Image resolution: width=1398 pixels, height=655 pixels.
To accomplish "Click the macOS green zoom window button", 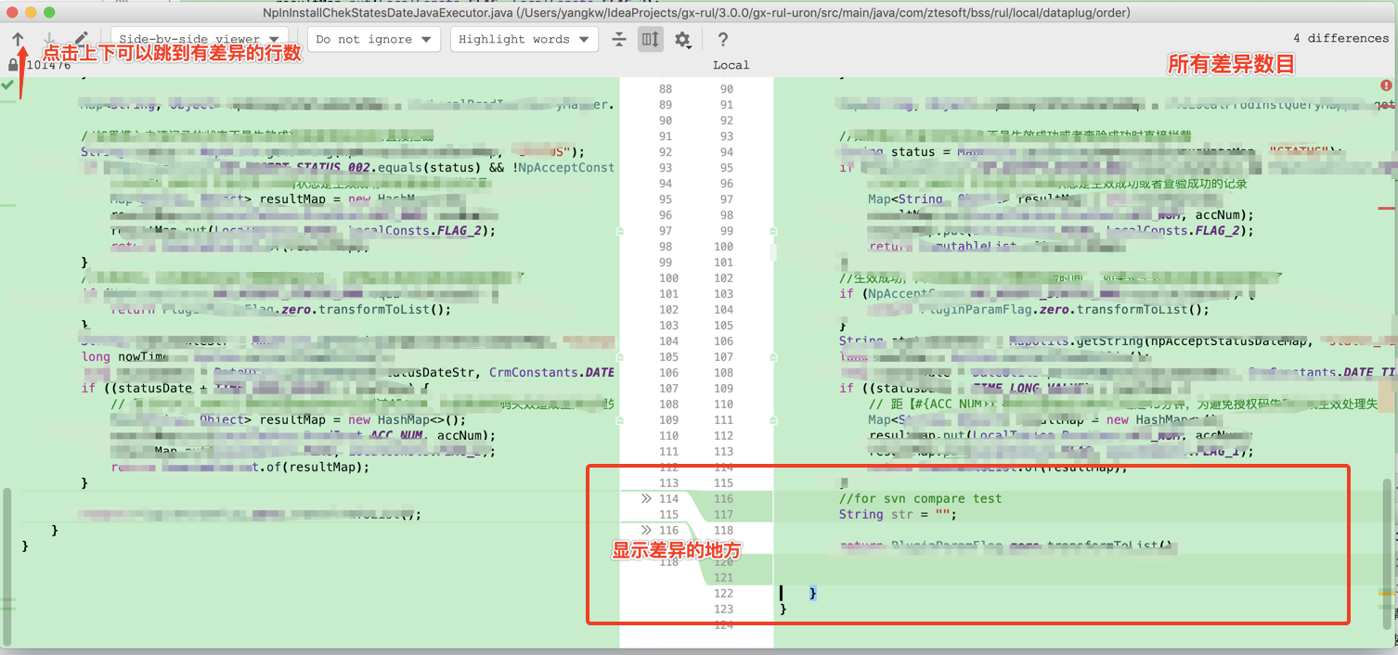I will coord(49,13).
